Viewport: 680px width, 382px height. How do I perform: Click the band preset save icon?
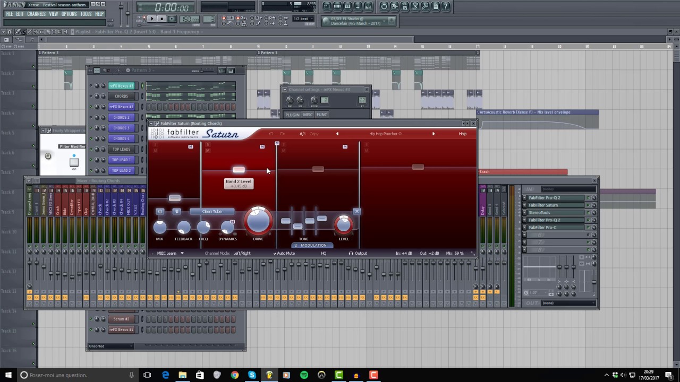(x=177, y=211)
